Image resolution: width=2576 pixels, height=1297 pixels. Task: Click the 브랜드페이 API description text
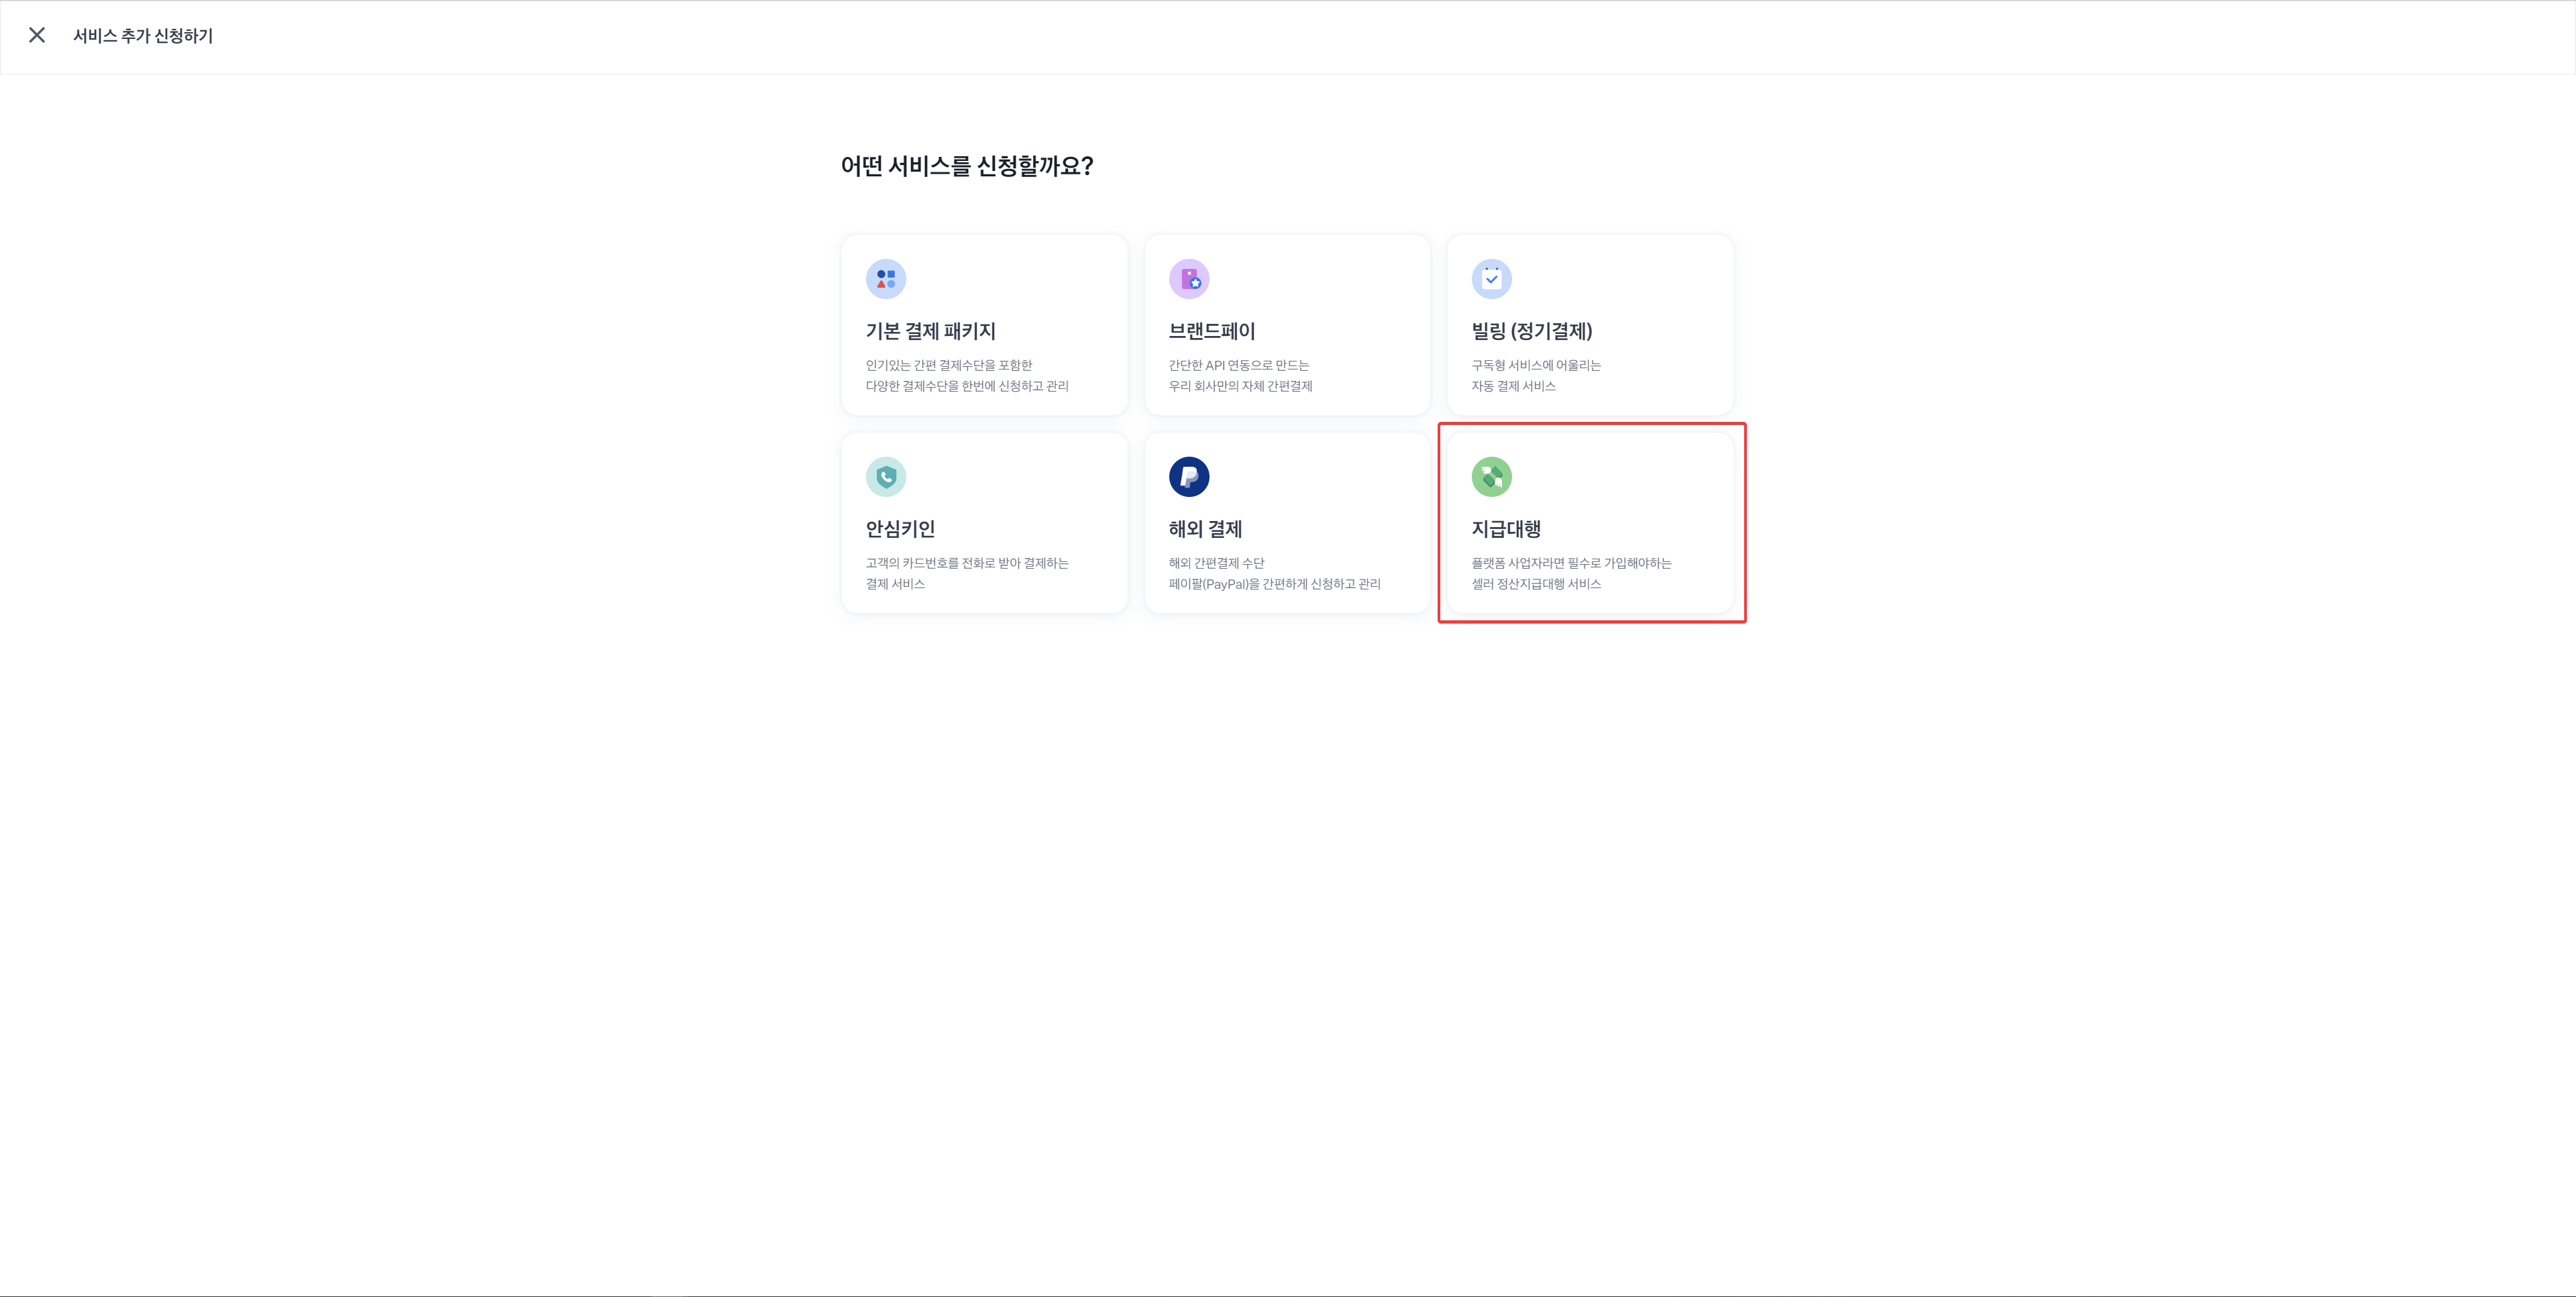1239,376
